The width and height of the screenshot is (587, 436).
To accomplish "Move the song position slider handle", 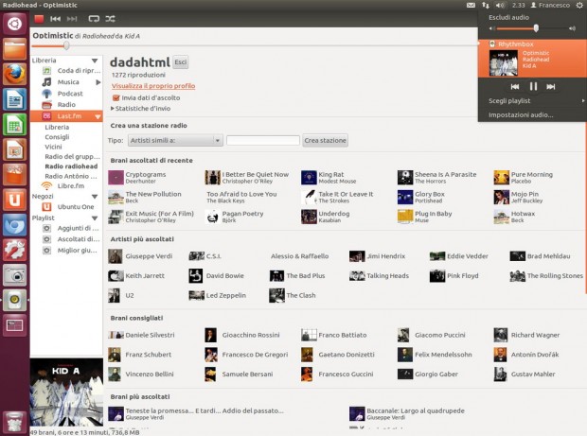I will click(66, 46).
